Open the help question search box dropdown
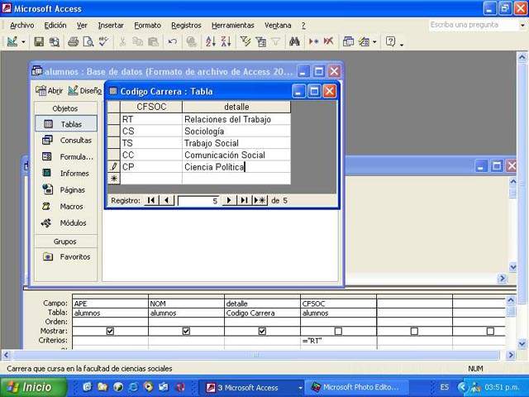This screenshot has width=529, height=397. point(522,25)
